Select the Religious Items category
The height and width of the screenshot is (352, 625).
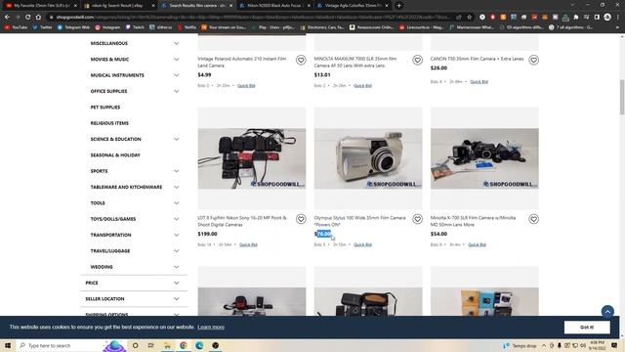coord(109,123)
